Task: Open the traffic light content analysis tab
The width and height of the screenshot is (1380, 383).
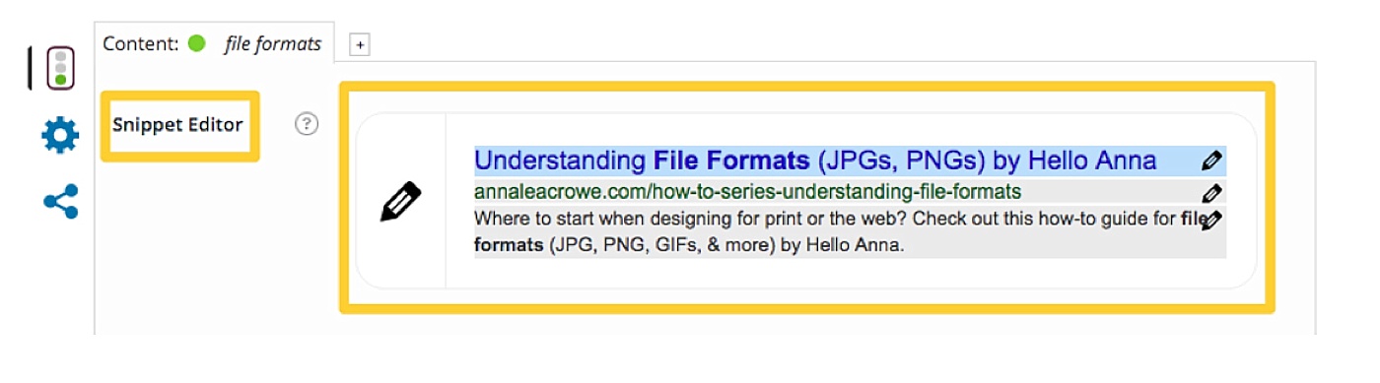Action: (x=61, y=66)
